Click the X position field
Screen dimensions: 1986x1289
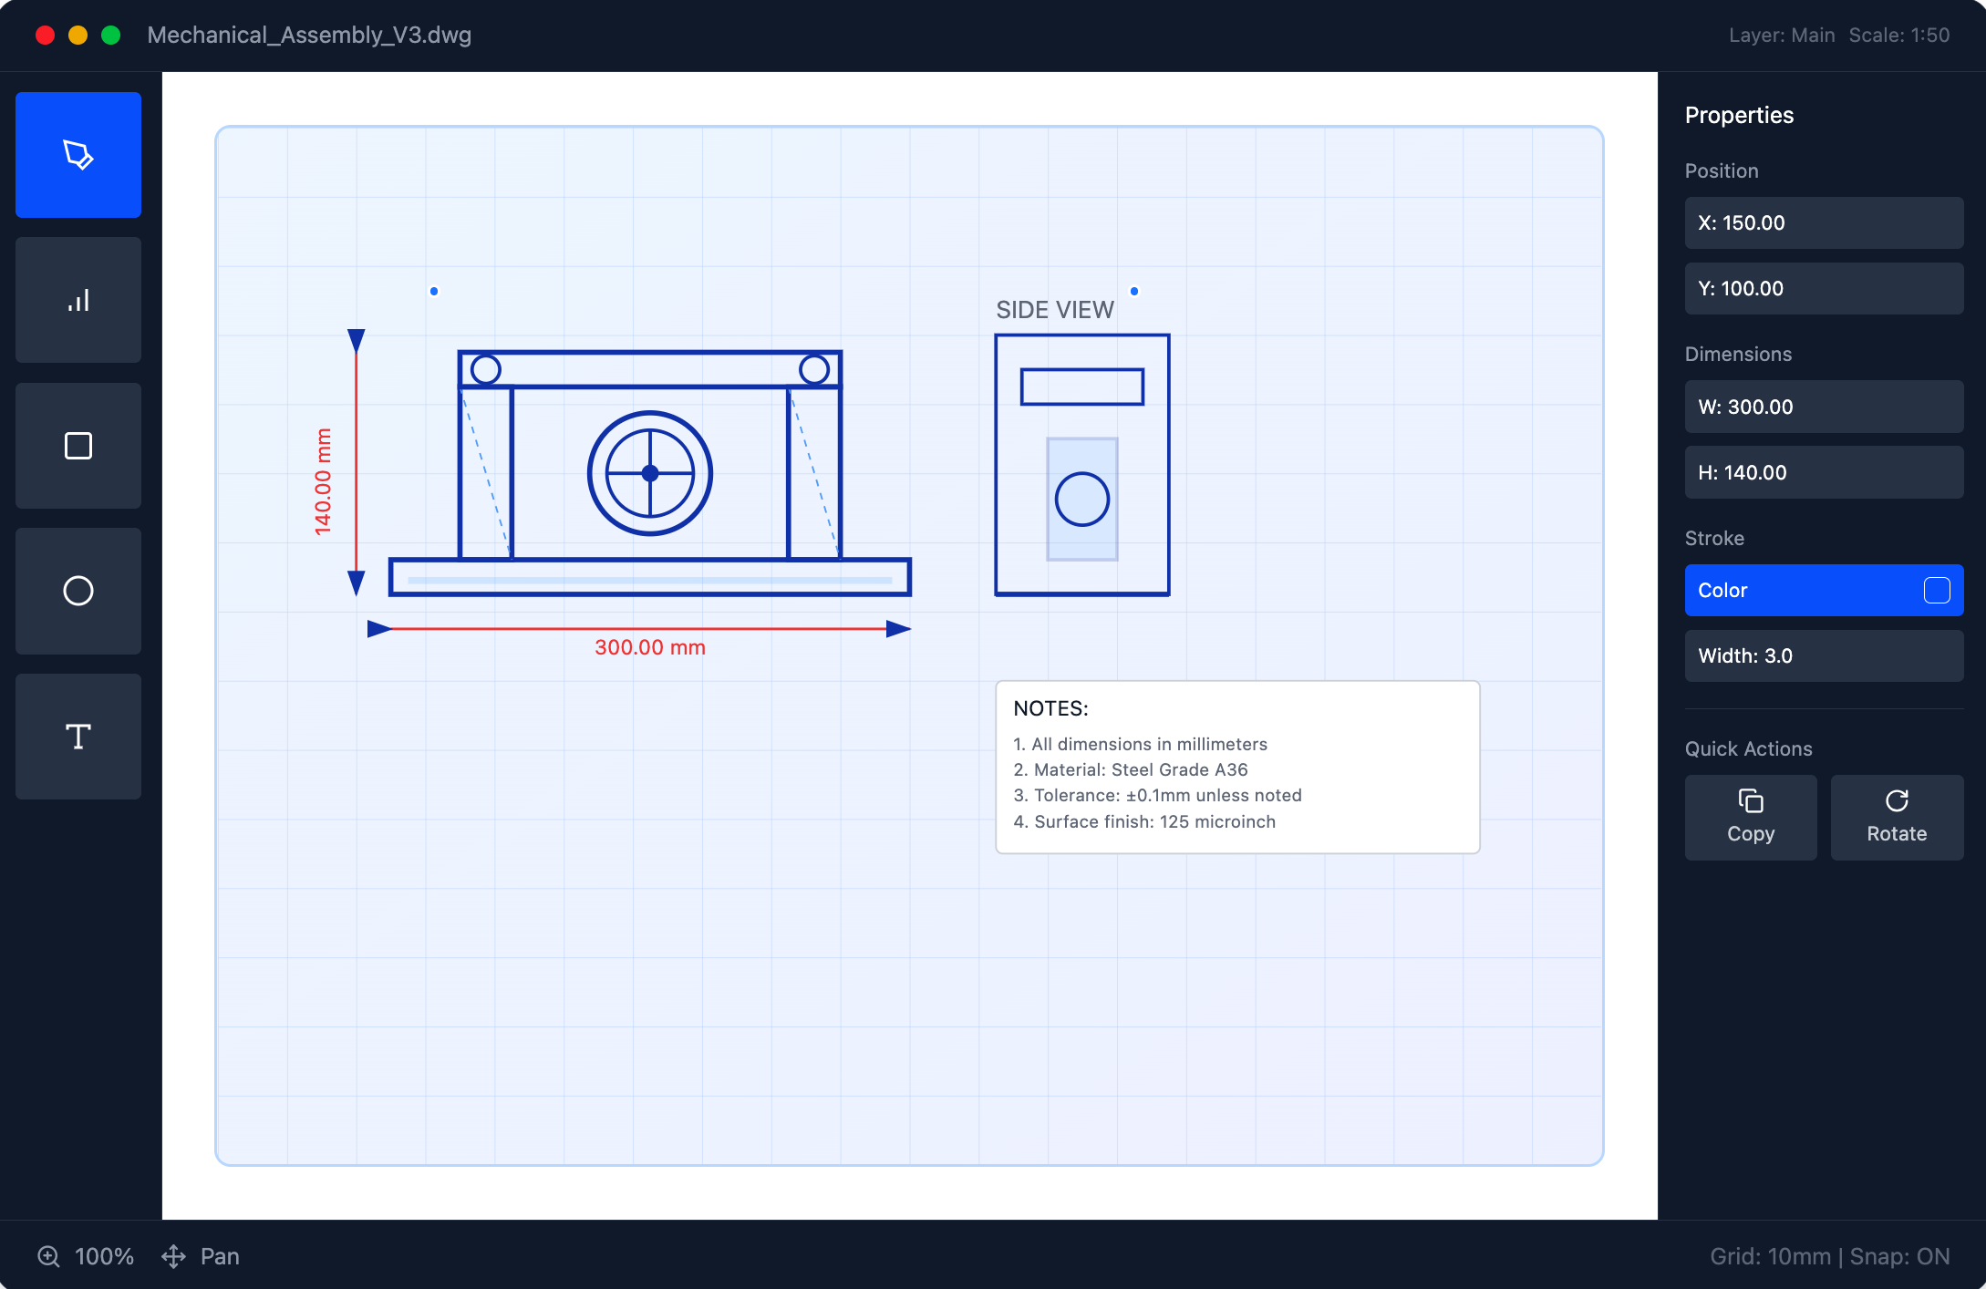(1823, 223)
